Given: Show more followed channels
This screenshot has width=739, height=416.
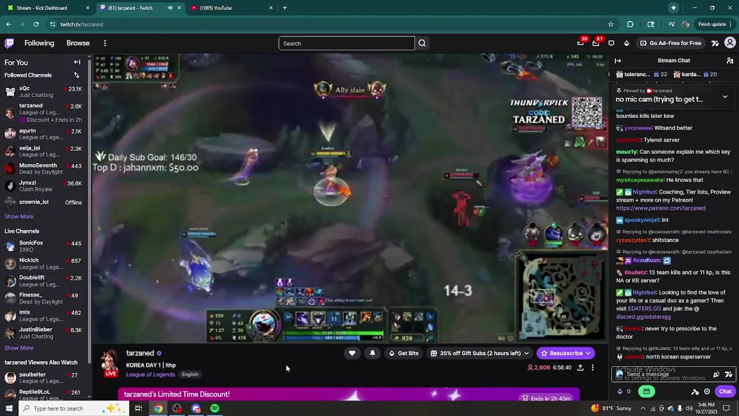Looking at the screenshot, I should [19, 217].
